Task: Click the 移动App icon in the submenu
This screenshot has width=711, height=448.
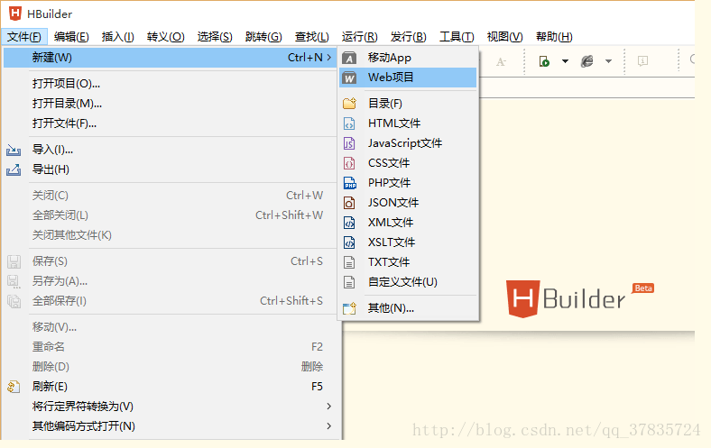Action: (349, 58)
